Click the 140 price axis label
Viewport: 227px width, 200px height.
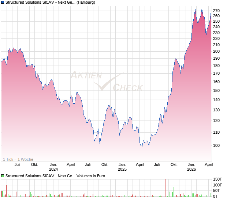[216, 100]
